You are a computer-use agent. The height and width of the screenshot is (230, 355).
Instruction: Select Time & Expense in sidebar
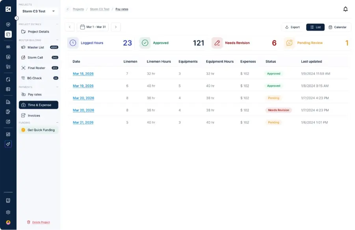click(x=39, y=105)
